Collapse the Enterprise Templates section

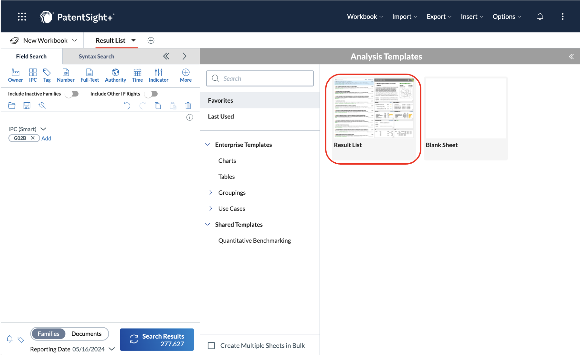pyautogui.click(x=208, y=145)
